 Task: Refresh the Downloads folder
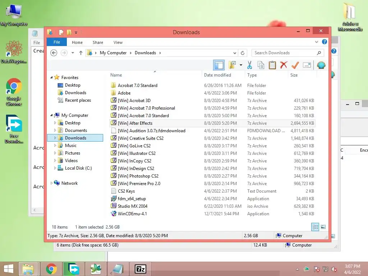(243, 53)
